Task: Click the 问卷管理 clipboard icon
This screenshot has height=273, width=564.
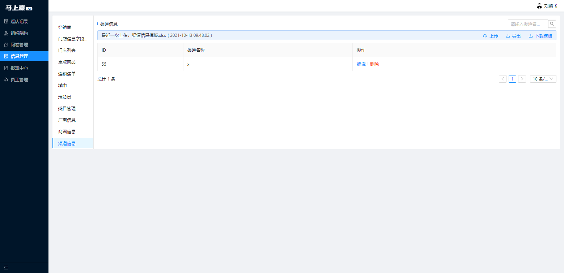Action: click(x=5, y=44)
